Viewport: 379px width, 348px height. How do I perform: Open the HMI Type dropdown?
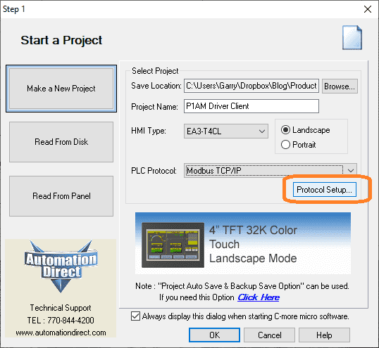(226, 131)
